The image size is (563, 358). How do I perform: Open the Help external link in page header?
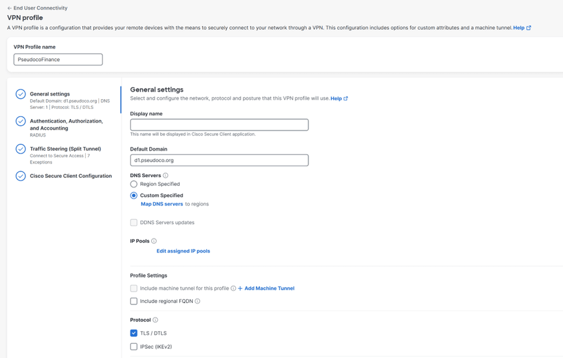[x=522, y=27]
